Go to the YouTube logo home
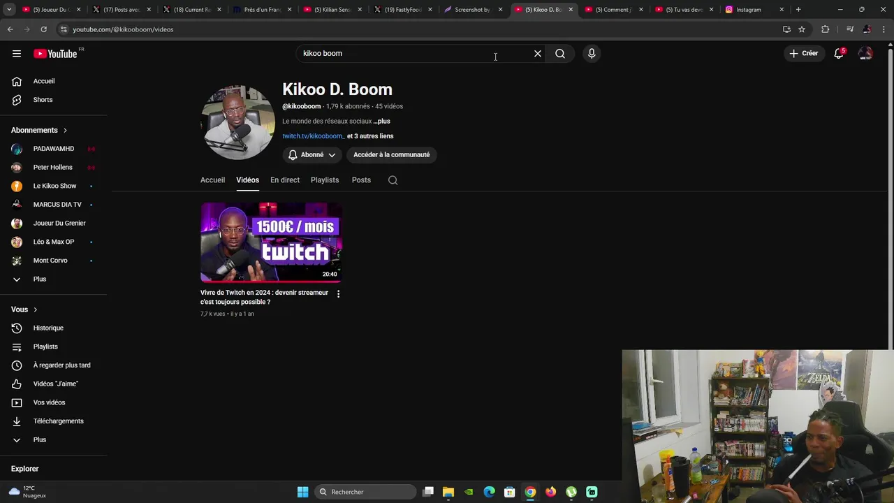Viewport: 894px width, 503px height. coord(56,54)
